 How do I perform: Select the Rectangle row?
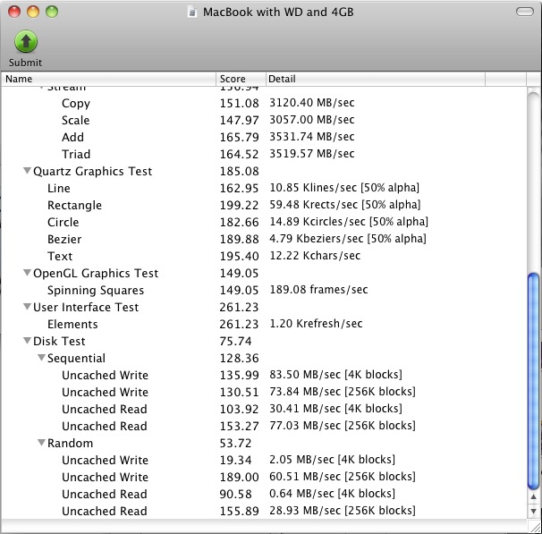264,205
